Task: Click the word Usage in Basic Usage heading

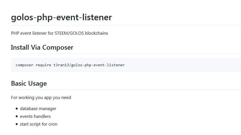Action: [x=38, y=83]
